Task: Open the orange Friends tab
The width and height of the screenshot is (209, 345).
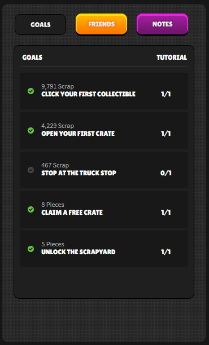Action: [102, 24]
